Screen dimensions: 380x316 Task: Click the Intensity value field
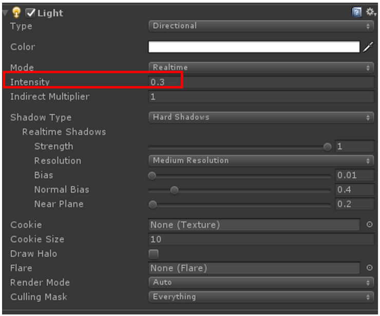click(x=261, y=82)
